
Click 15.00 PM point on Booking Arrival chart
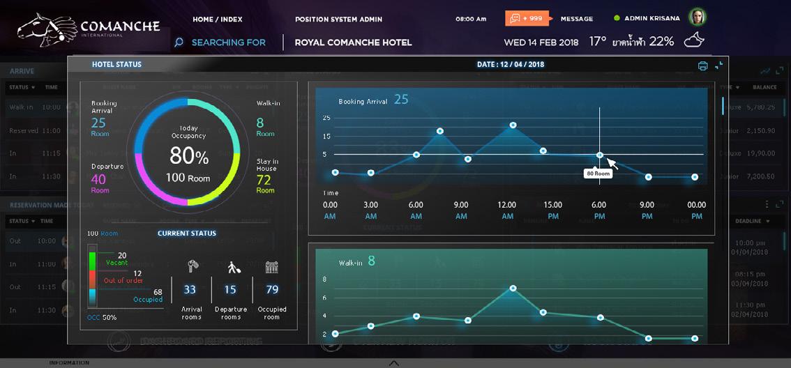543,151
